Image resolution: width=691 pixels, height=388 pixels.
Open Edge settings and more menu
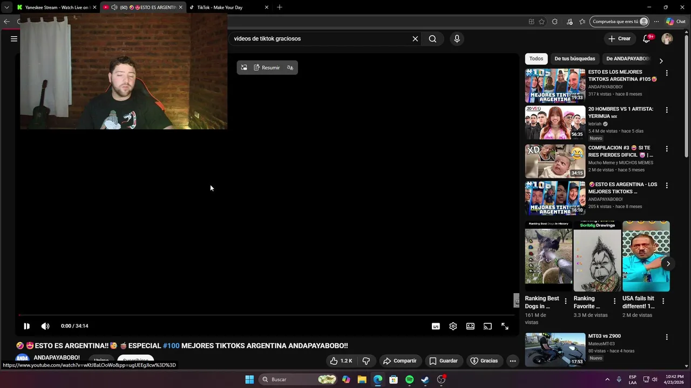[x=656, y=22]
